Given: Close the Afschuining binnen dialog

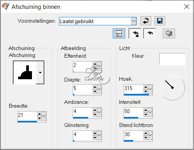Looking at the screenshot, I should coord(187,7).
